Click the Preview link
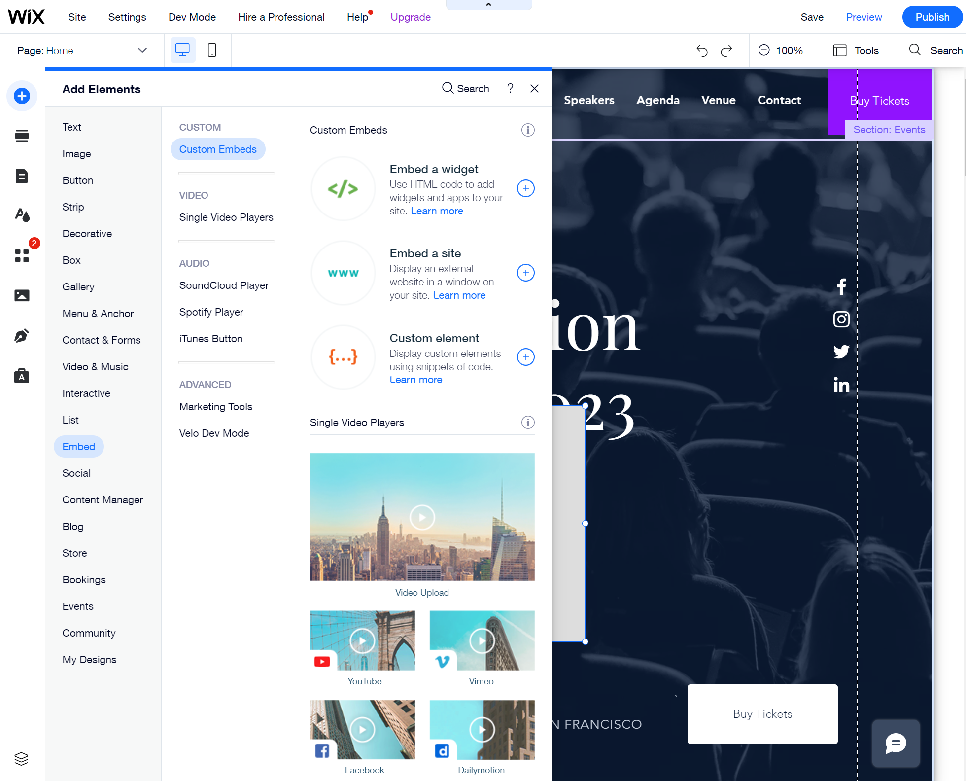The height and width of the screenshot is (781, 966). click(864, 17)
